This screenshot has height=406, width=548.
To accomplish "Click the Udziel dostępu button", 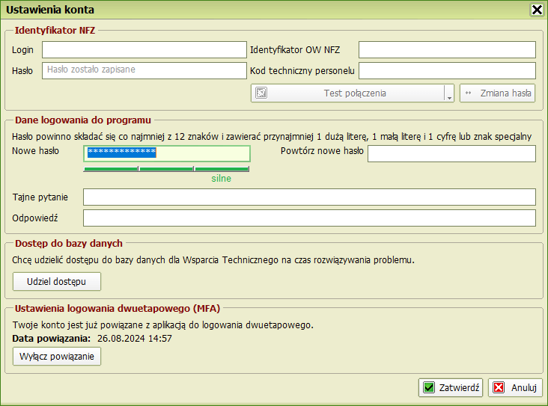I will pos(57,281).
